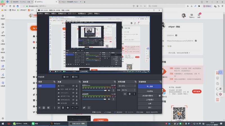Image resolution: width=225 pixels, height=126 pixels.
Task: Add a scene transition with the plus icon
Action: click(125, 94)
